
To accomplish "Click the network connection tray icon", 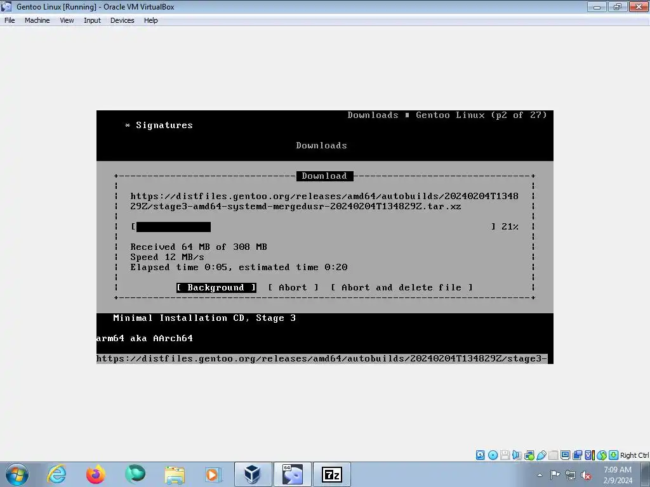I will click(x=571, y=475).
